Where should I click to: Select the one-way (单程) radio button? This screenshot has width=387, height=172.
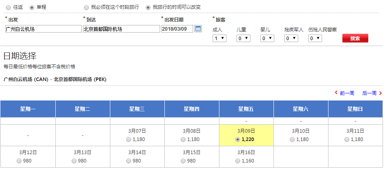coord(31,7)
